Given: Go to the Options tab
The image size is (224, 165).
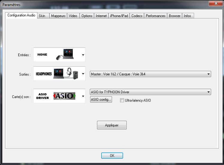Looking at the screenshot, I should (x=87, y=16).
